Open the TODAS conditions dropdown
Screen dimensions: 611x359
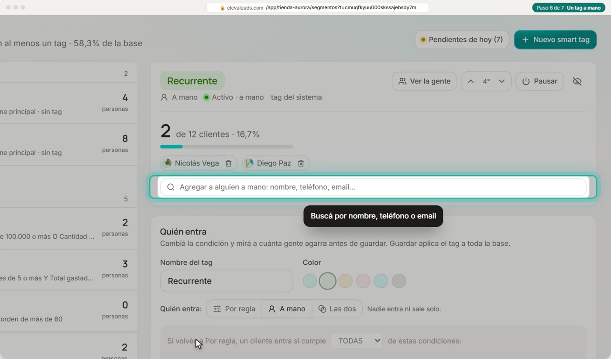(x=357, y=341)
